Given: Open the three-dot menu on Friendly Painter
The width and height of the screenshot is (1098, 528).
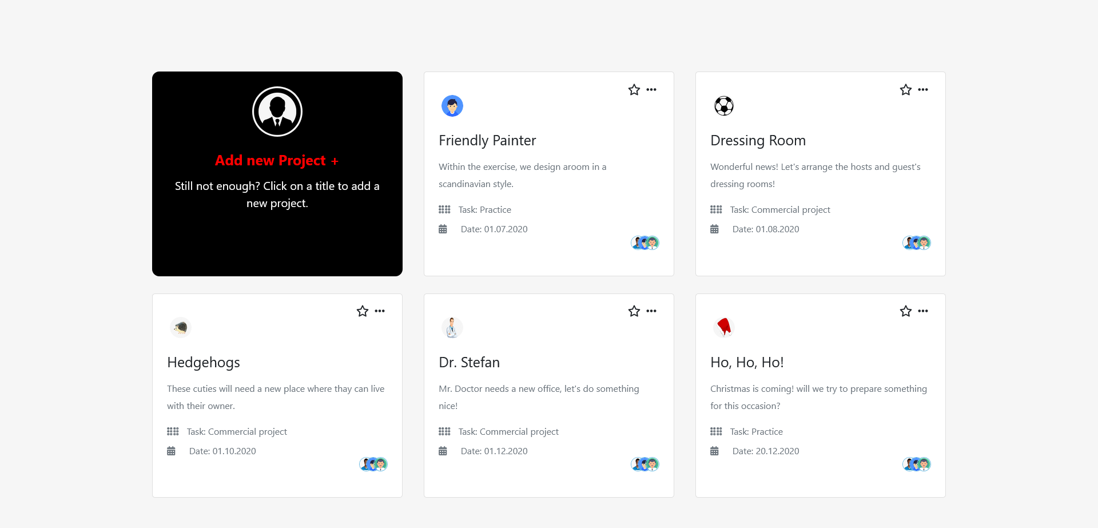Looking at the screenshot, I should 651,89.
